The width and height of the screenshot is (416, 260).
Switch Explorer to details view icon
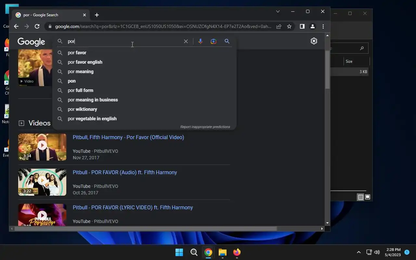tap(360, 197)
